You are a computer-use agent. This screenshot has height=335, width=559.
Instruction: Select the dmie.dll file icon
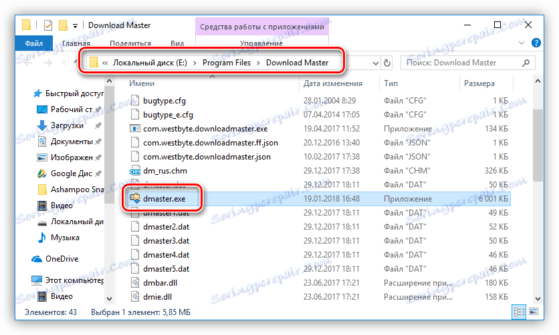(x=135, y=296)
